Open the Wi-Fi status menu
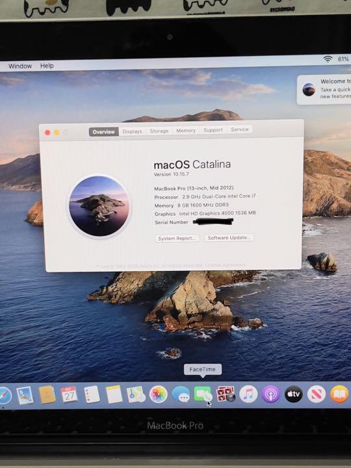 328,59
